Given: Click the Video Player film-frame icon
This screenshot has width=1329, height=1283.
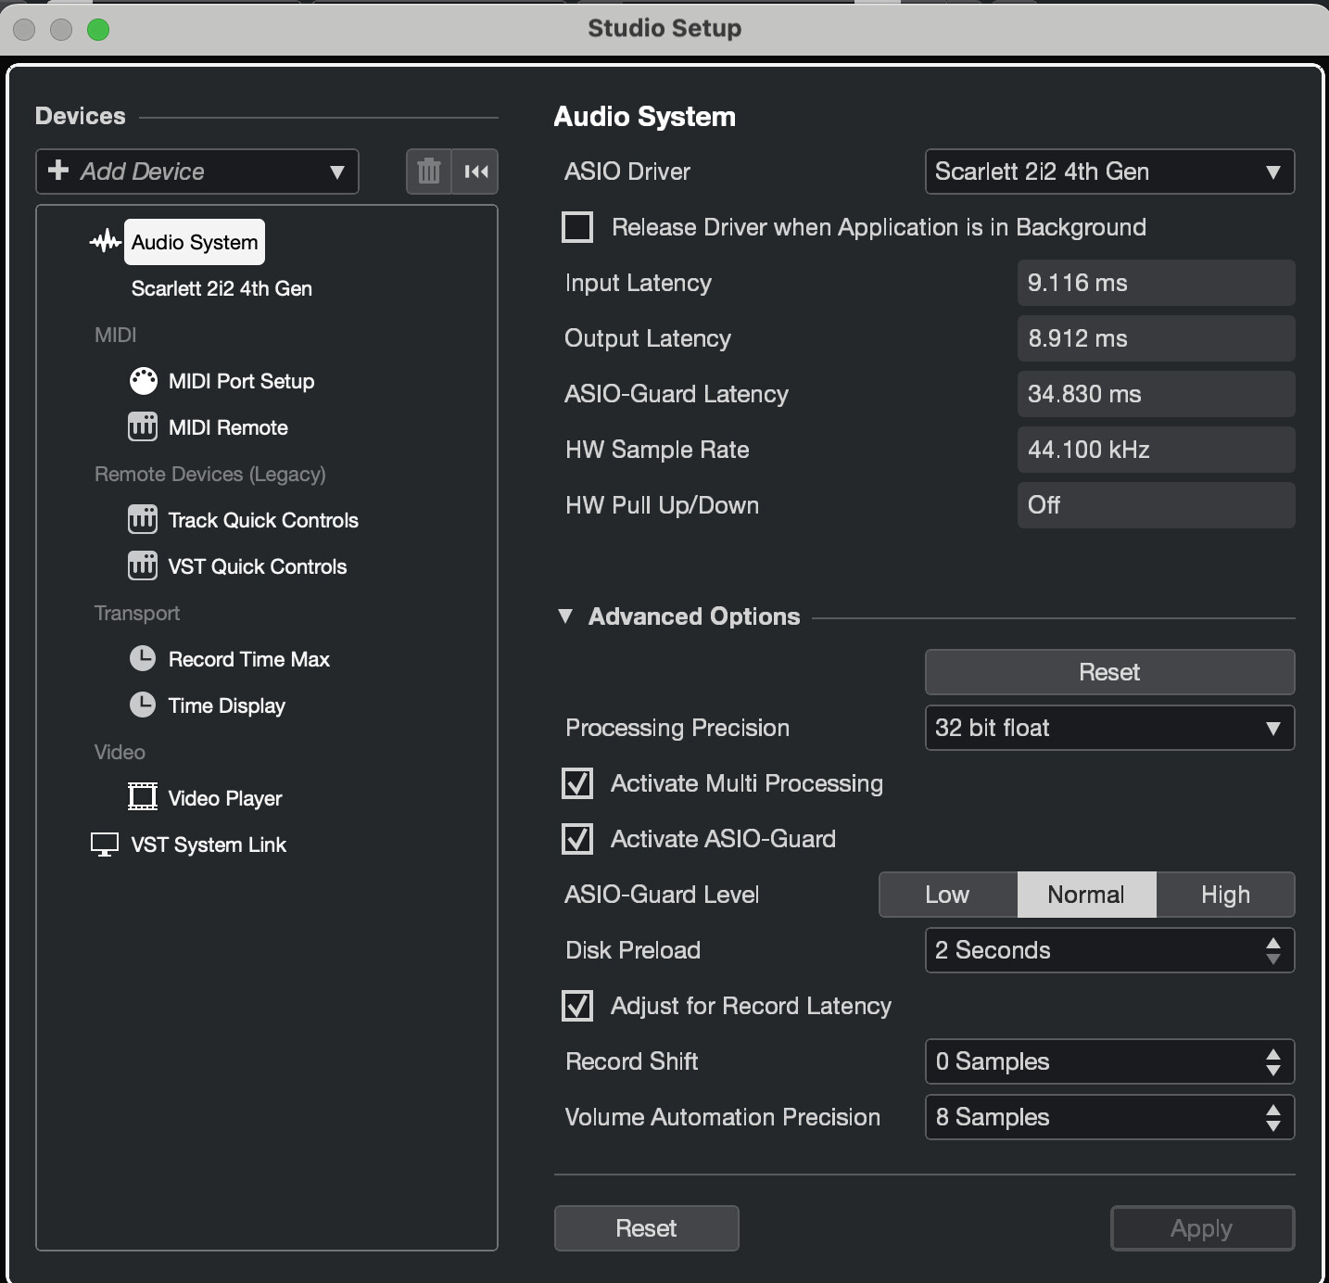Looking at the screenshot, I should (143, 797).
